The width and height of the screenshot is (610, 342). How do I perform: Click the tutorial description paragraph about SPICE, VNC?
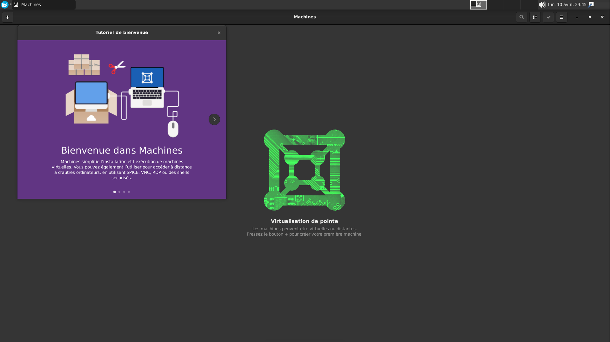click(x=122, y=170)
